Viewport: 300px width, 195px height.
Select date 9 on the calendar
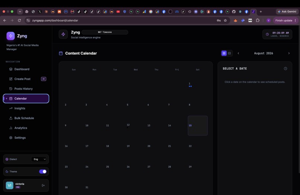click(74, 125)
